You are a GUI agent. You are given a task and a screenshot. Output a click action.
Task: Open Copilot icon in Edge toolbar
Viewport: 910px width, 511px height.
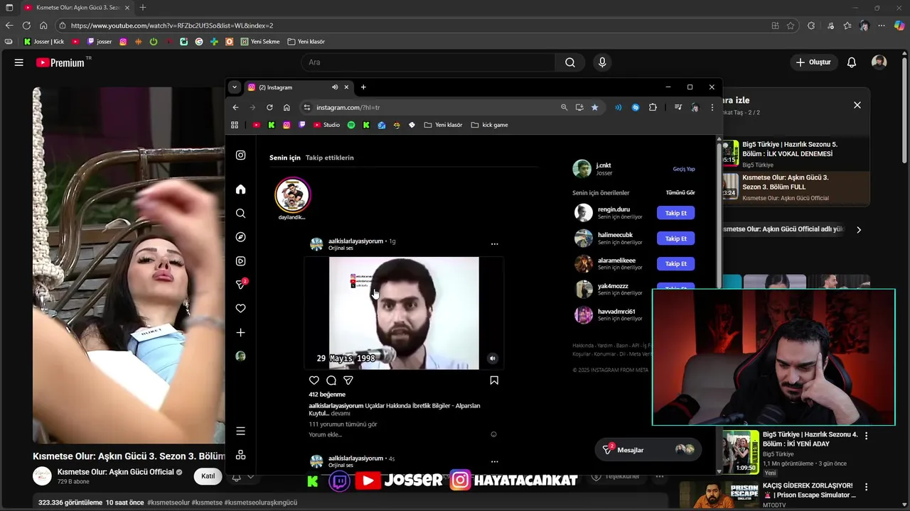pos(899,26)
